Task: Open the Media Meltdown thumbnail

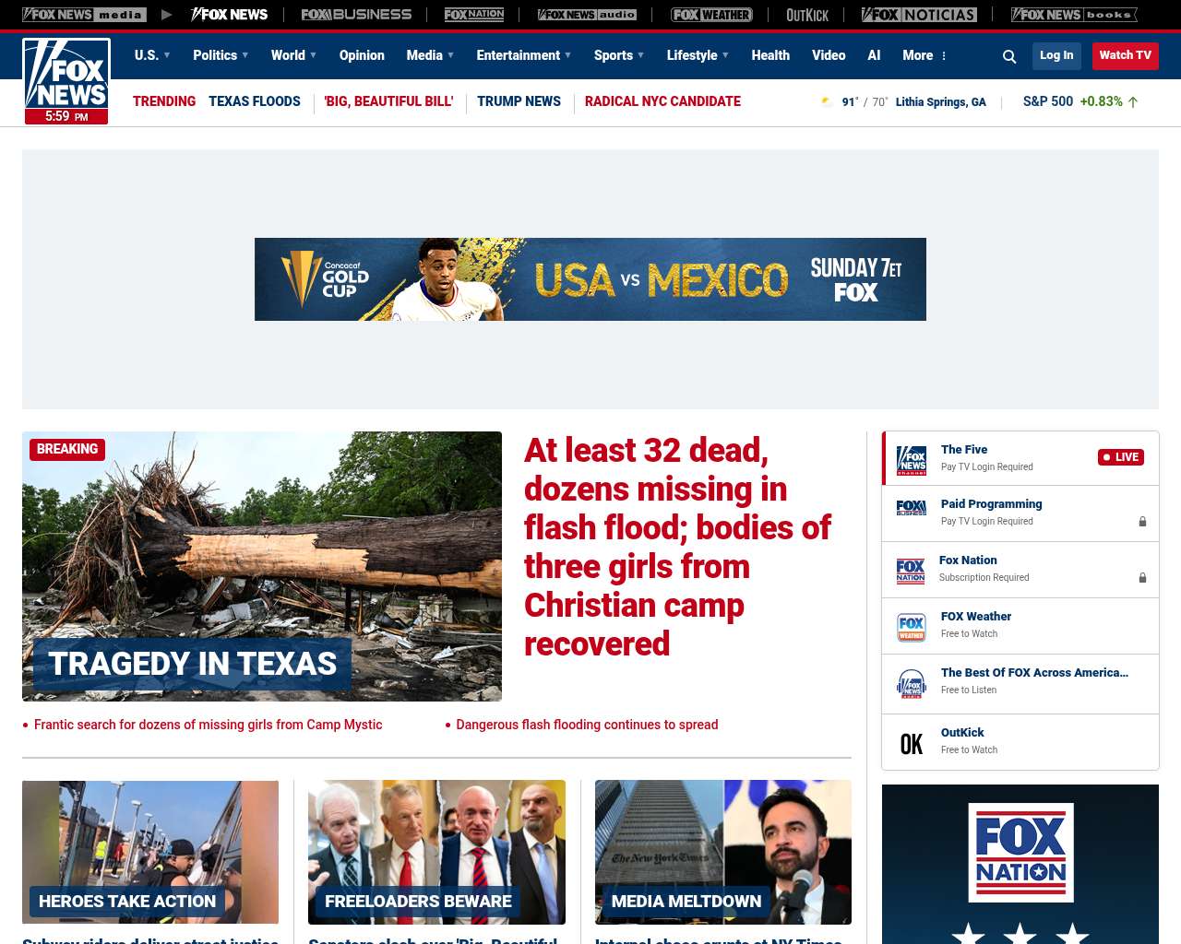Action: (x=723, y=852)
